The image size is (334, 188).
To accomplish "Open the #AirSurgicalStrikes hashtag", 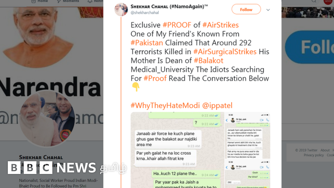I will [x=225, y=52].
